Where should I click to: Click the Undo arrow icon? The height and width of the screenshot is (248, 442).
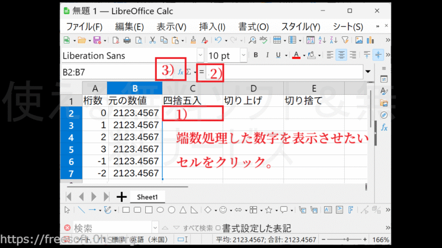(x=218, y=40)
